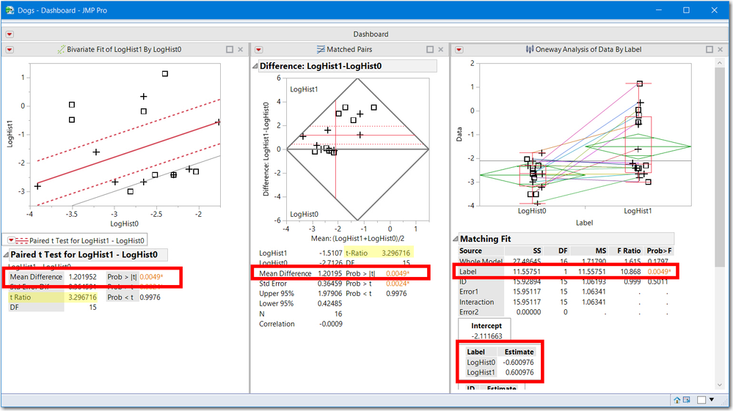Screen dimensions: 733x411
Task: Click the Oneway Analysis panel icon
Action: click(530, 49)
